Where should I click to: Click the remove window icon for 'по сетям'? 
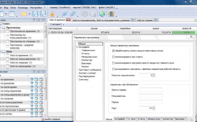[41, 114]
